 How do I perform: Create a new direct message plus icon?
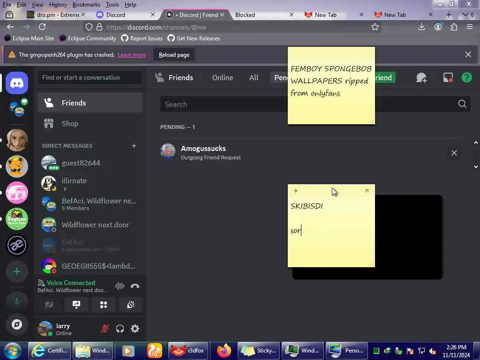[134, 146]
